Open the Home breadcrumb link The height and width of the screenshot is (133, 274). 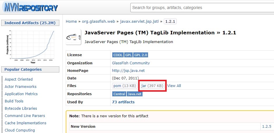71,22
